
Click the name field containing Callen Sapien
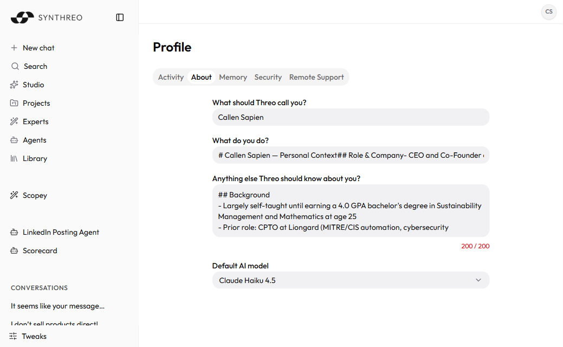point(351,117)
